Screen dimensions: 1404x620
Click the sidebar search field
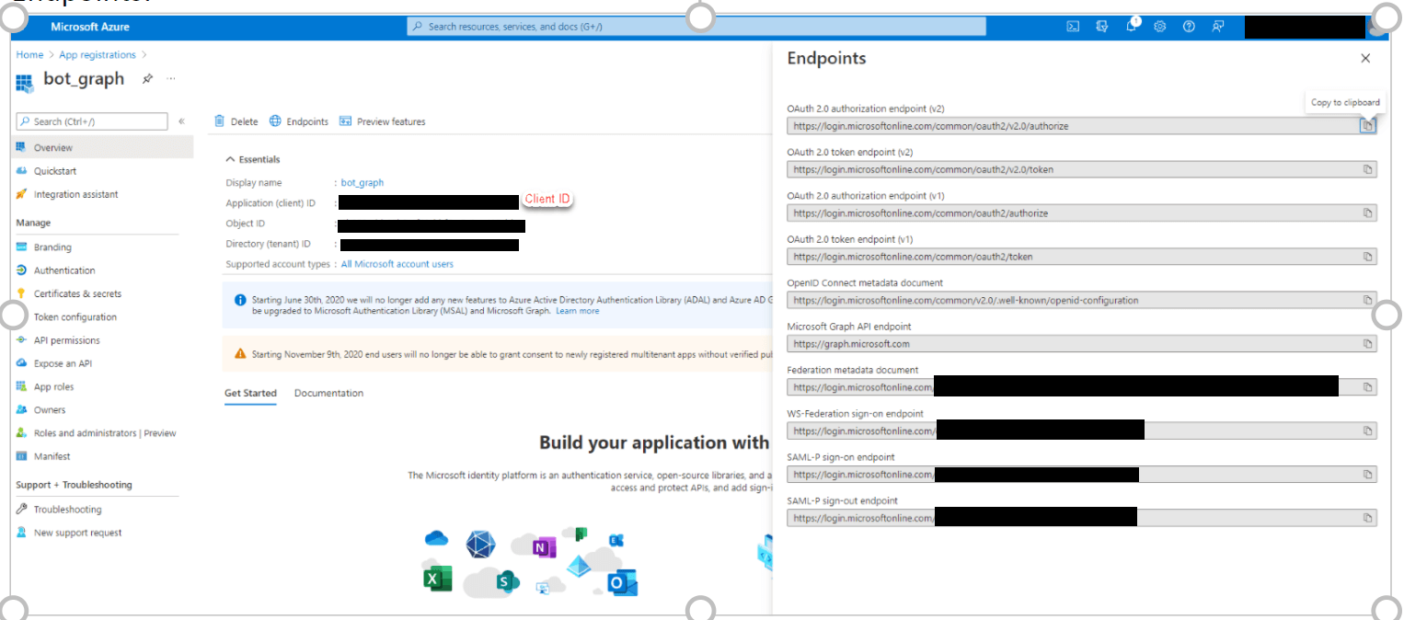[x=91, y=121]
